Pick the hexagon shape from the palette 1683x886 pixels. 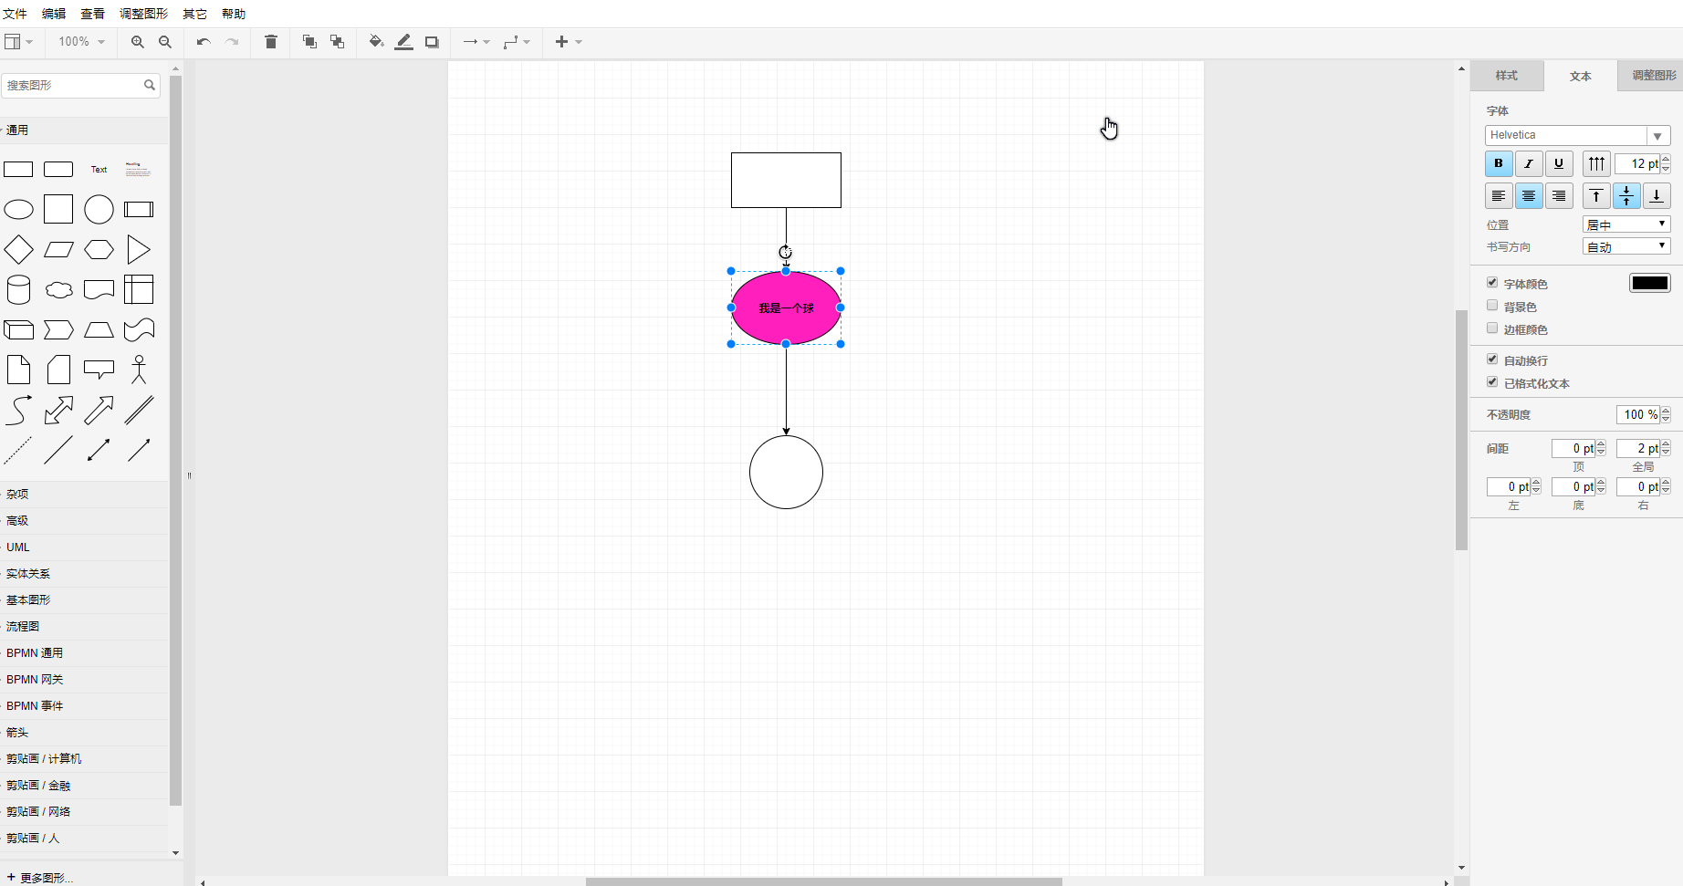(x=99, y=249)
